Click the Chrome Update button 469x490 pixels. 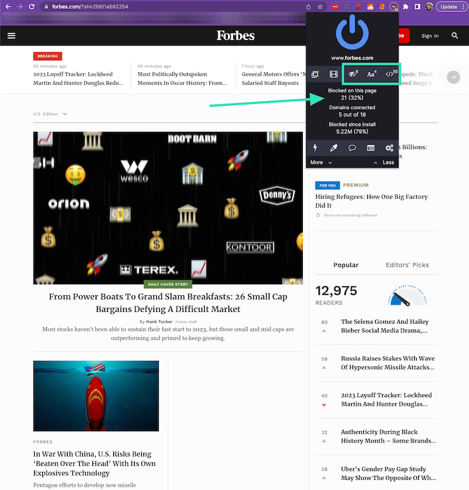[451, 7]
